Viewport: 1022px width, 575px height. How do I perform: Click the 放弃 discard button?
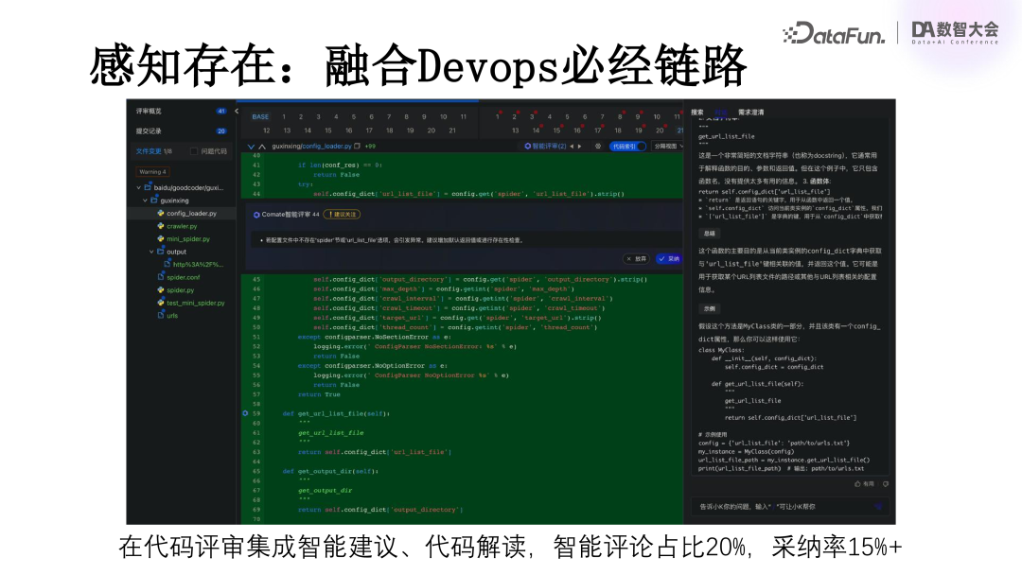[x=637, y=258]
